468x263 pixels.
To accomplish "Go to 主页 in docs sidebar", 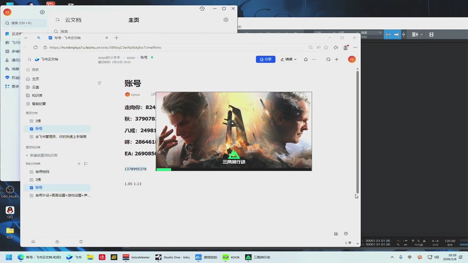I will (32, 79).
